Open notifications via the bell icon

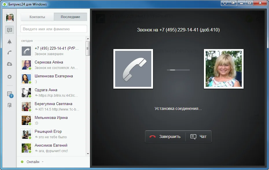click(10, 42)
